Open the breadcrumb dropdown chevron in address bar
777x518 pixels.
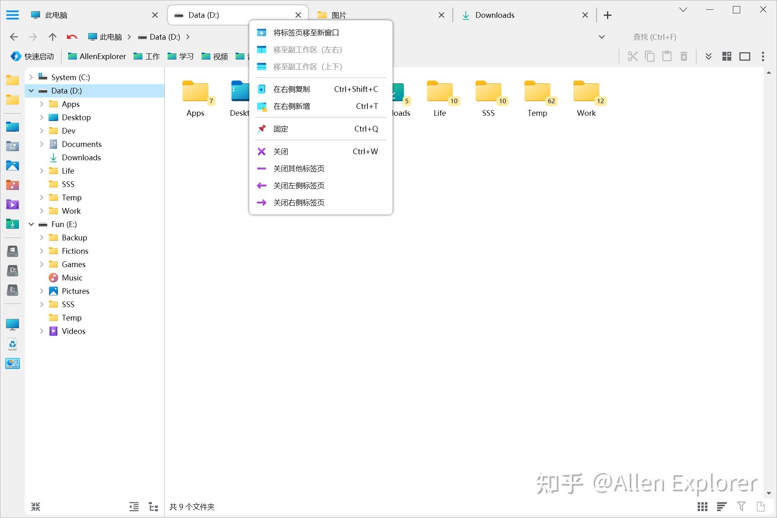tap(601, 37)
